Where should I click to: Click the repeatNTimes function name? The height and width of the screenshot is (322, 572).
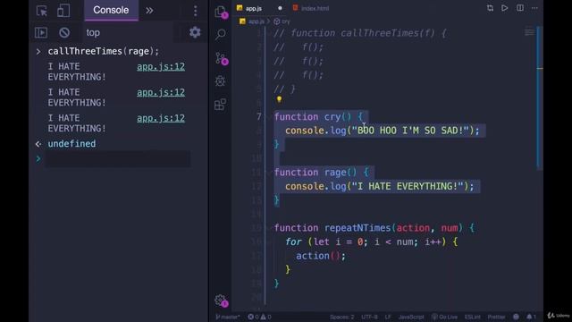pyautogui.click(x=357, y=228)
